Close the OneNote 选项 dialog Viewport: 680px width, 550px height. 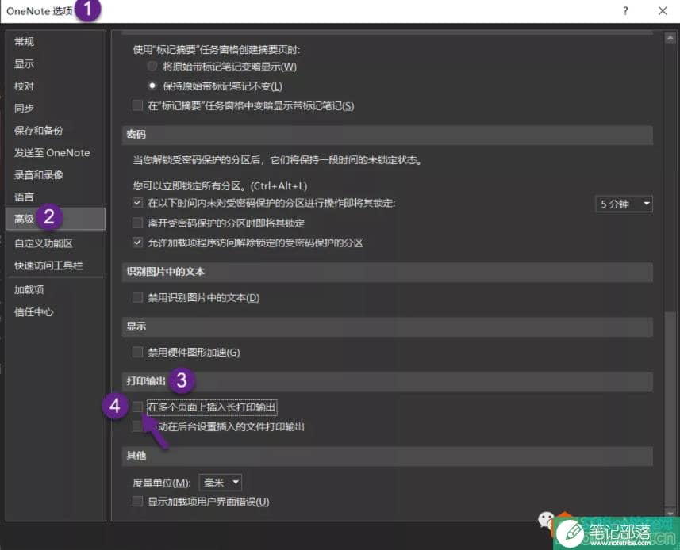pyautogui.click(x=663, y=11)
